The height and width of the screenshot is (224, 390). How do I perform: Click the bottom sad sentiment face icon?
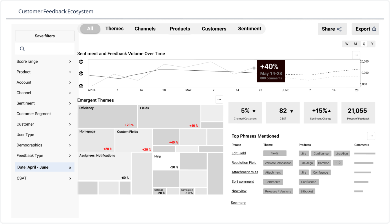click(x=81, y=86)
